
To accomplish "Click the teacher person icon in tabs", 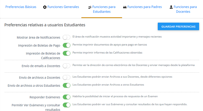I will [171, 7].
